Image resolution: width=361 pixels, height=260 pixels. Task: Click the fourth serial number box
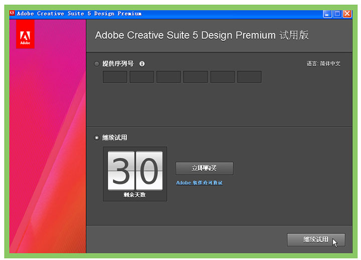(196, 77)
